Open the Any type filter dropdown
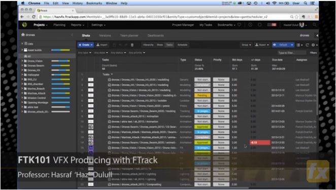 [x=85, y=53]
